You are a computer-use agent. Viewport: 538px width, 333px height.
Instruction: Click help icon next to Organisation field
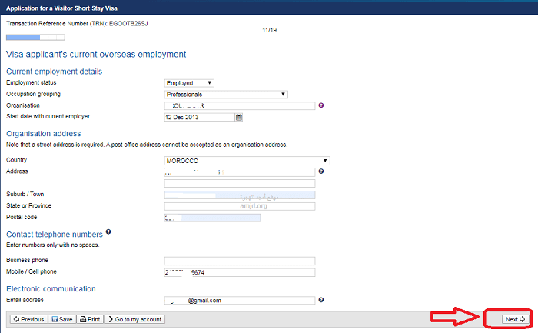[x=320, y=106]
